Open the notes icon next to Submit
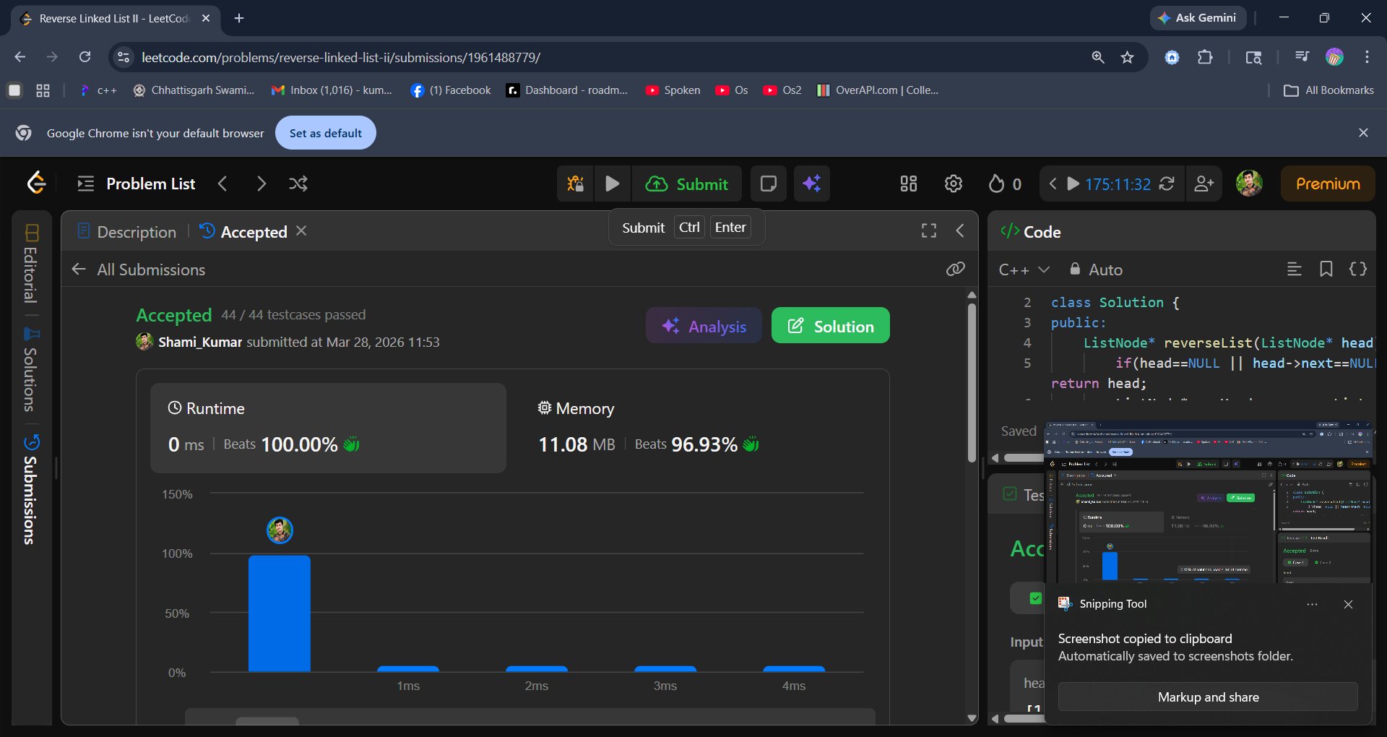 768,184
